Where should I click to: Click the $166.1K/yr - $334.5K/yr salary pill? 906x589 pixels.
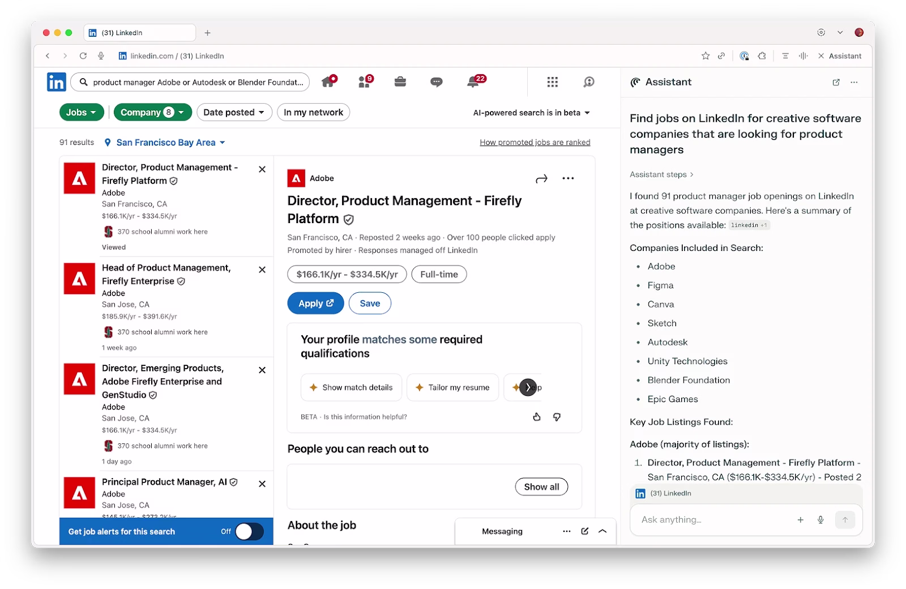coord(347,274)
